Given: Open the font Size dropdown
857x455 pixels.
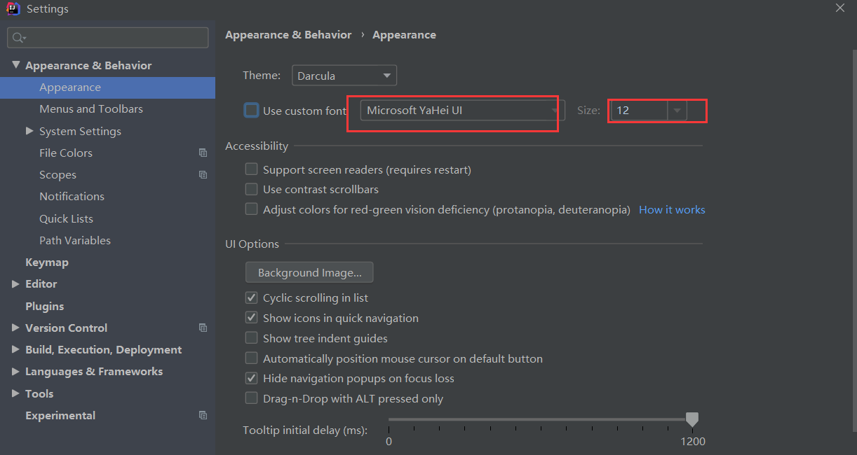Looking at the screenshot, I should (677, 111).
